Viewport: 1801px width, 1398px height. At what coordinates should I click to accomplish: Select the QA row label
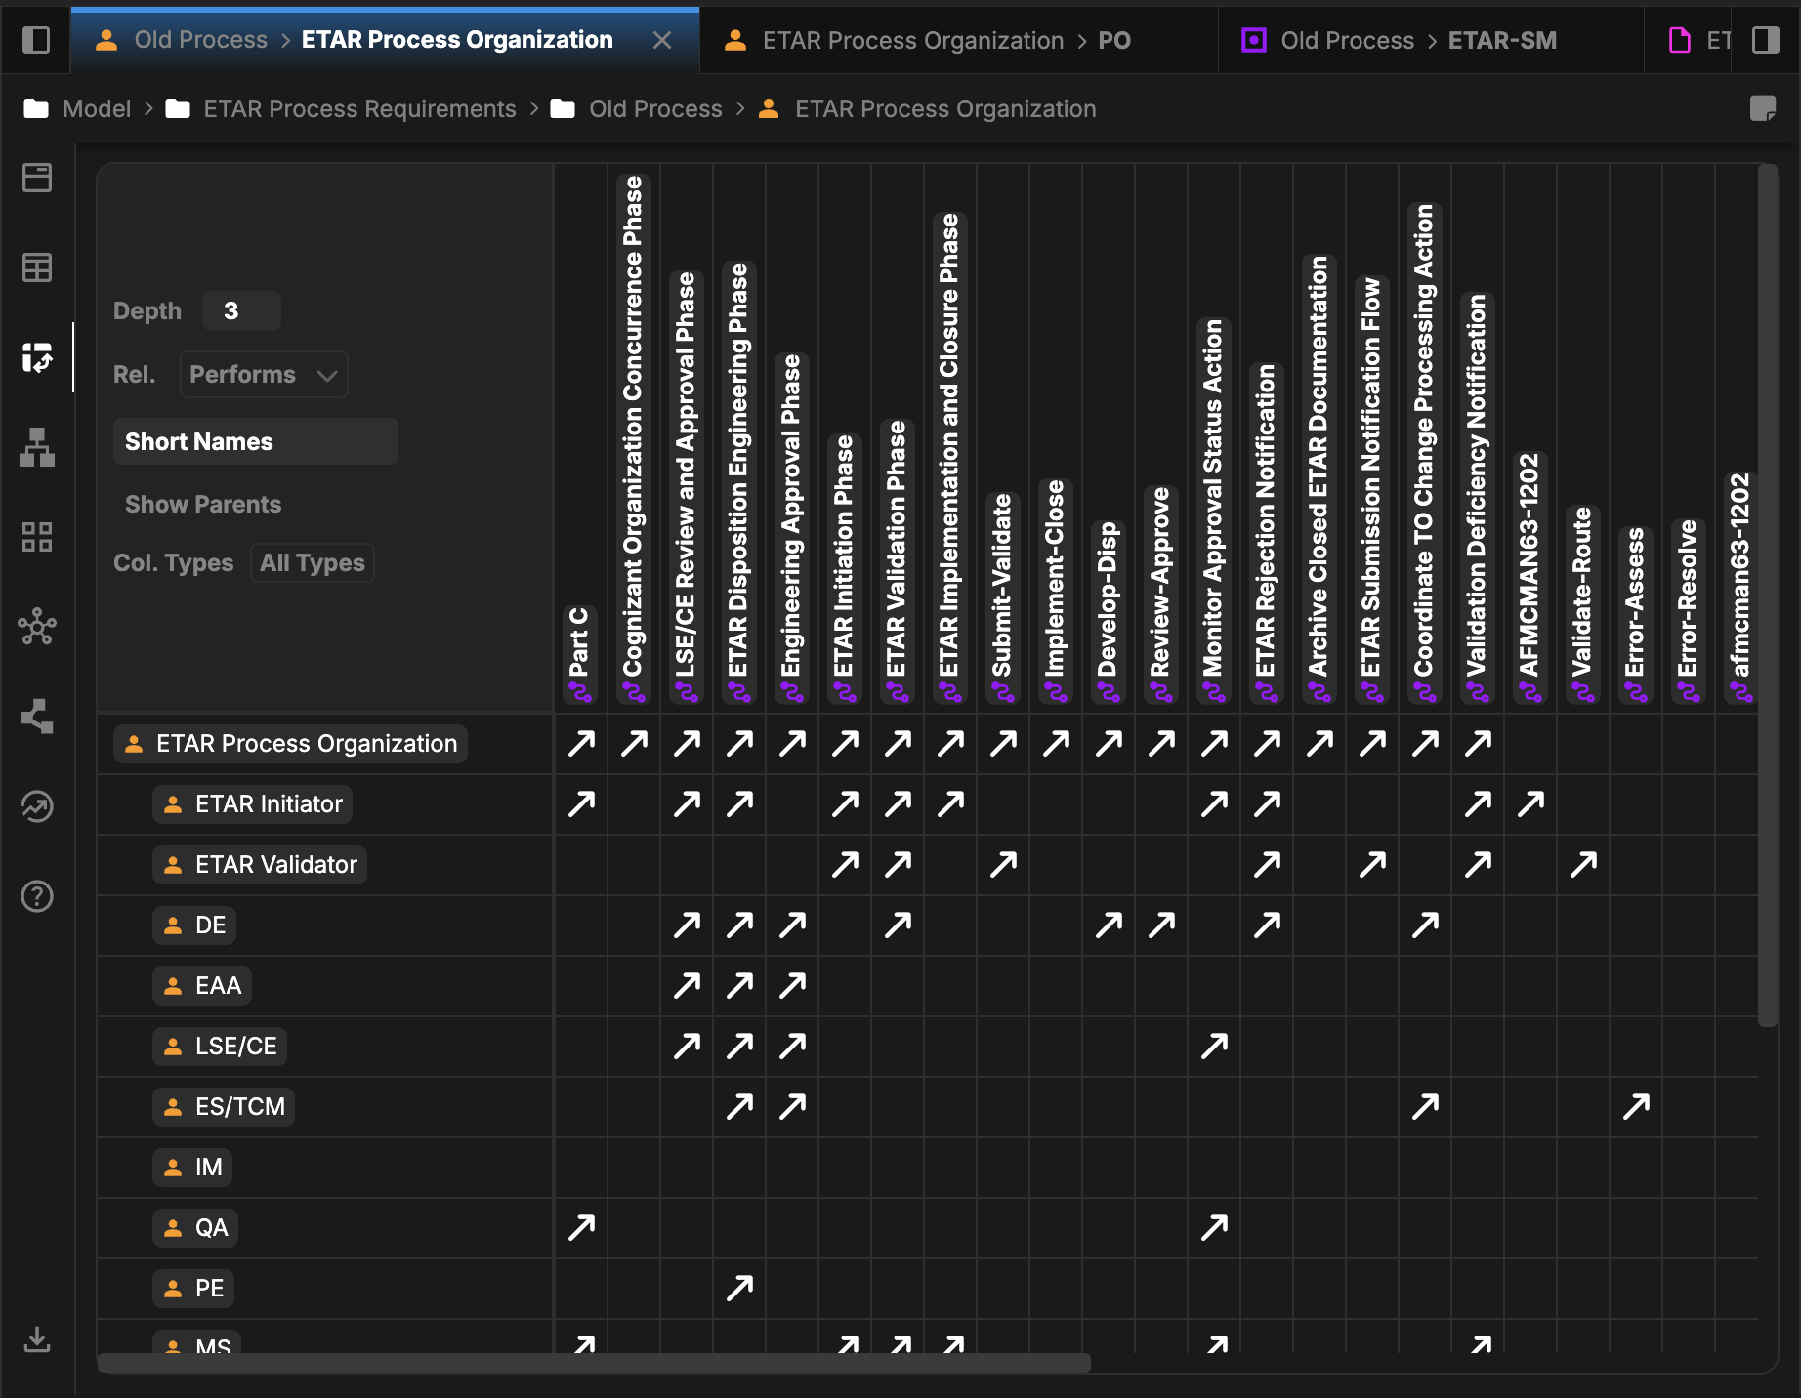[x=195, y=1228]
